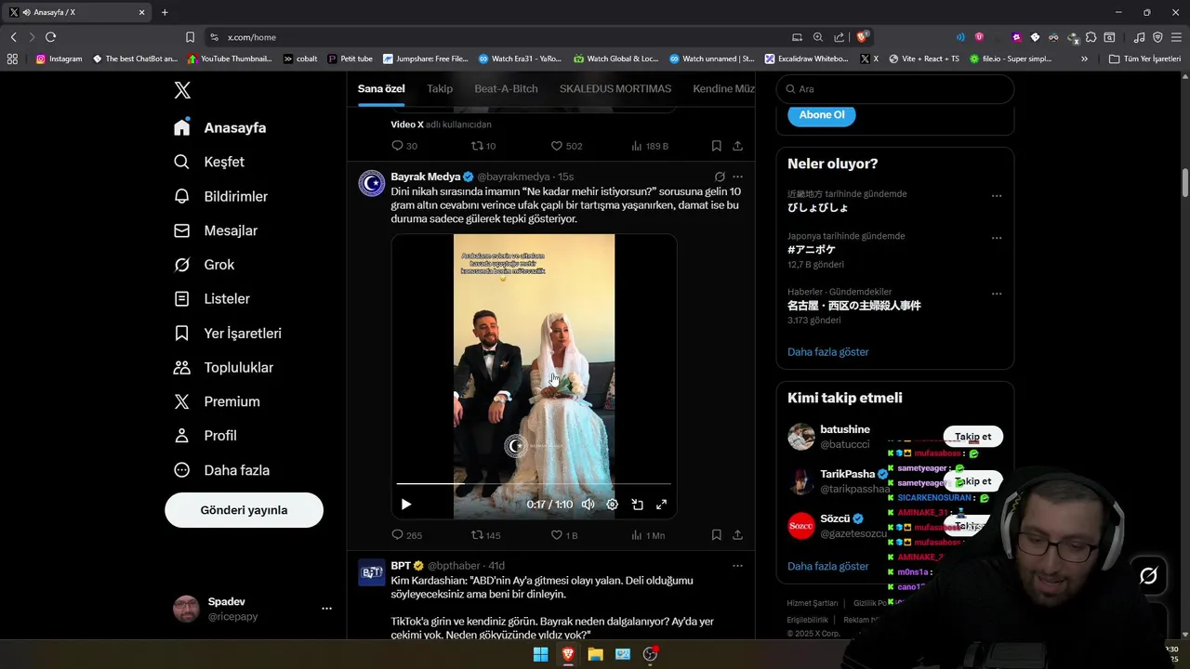Image resolution: width=1190 pixels, height=669 pixels.
Task: Open Bayrak Medya profile avatar
Action: (372, 183)
